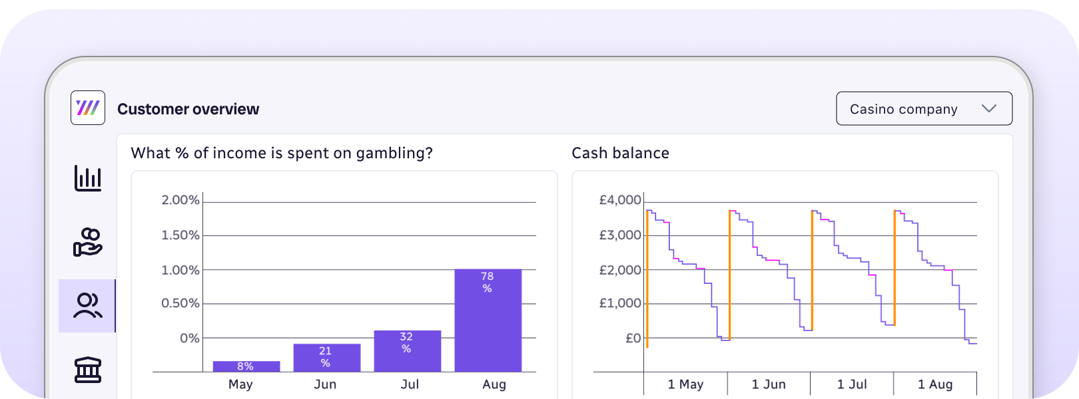
Task: Select the hand with coins sidebar icon
Action: (x=88, y=242)
